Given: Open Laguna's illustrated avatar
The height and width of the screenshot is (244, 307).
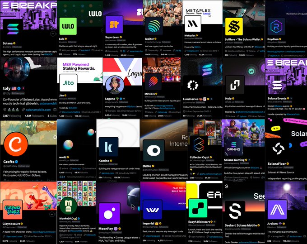Looking at the screenshot, I should pos(115,85).
